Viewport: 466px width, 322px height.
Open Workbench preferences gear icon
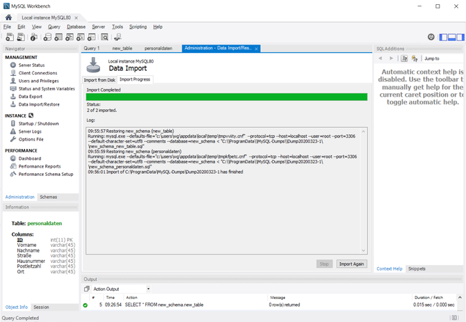point(431,37)
